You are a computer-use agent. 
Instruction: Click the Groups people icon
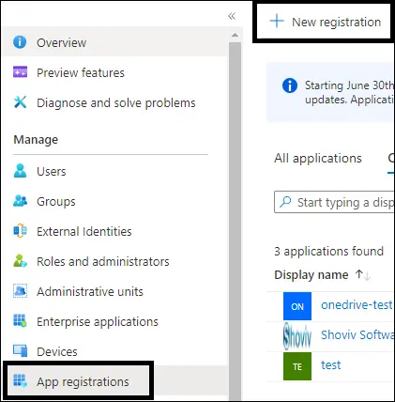pyautogui.click(x=20, y=201)
